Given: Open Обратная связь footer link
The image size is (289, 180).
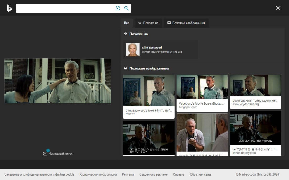Looking at the screenshot, I should 201,174.
